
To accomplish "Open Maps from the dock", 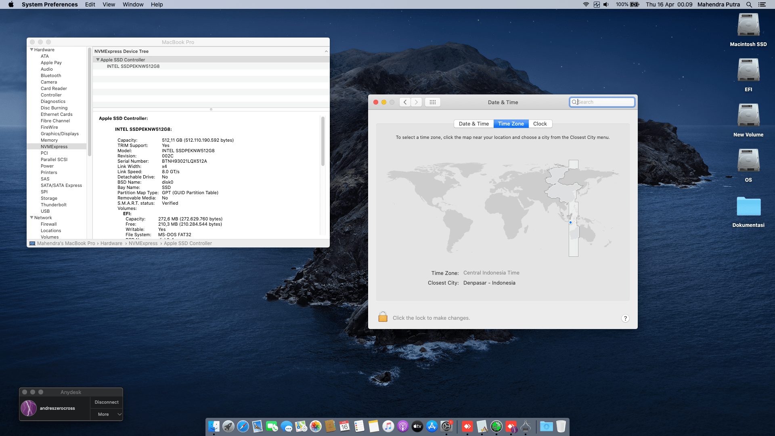I will [x=301, y=426].
